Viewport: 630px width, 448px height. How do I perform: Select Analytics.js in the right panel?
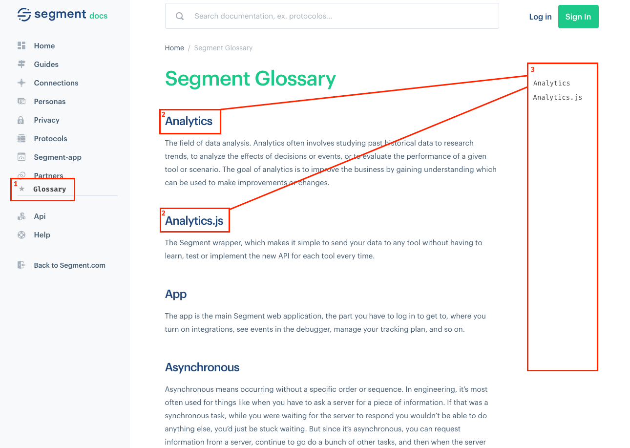[x=557, y=97]
